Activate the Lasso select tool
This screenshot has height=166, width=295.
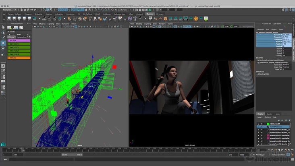coord(3,33)
